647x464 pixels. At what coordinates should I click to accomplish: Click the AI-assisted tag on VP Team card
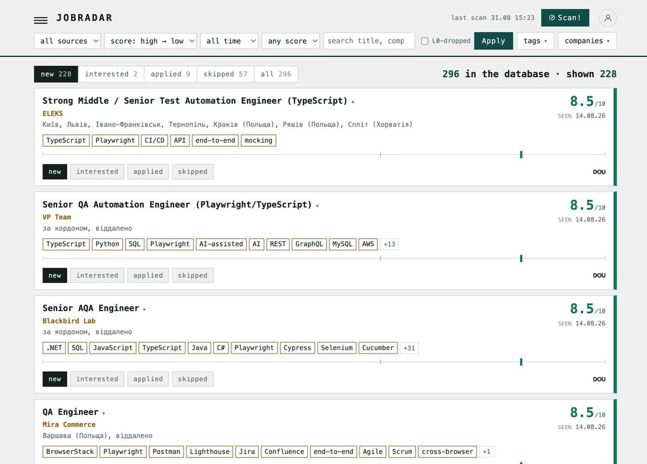[x=221, y=244]
